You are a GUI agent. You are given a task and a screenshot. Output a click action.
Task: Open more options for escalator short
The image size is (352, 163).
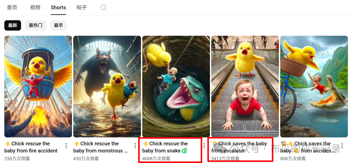click(273, 146)
